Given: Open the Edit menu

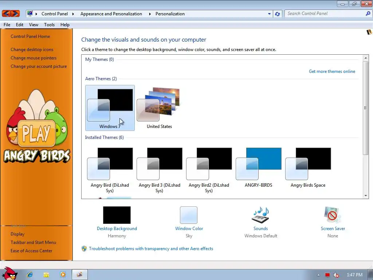Looking at the screenshot, I should pyautogui.click(x=20, y=25).
